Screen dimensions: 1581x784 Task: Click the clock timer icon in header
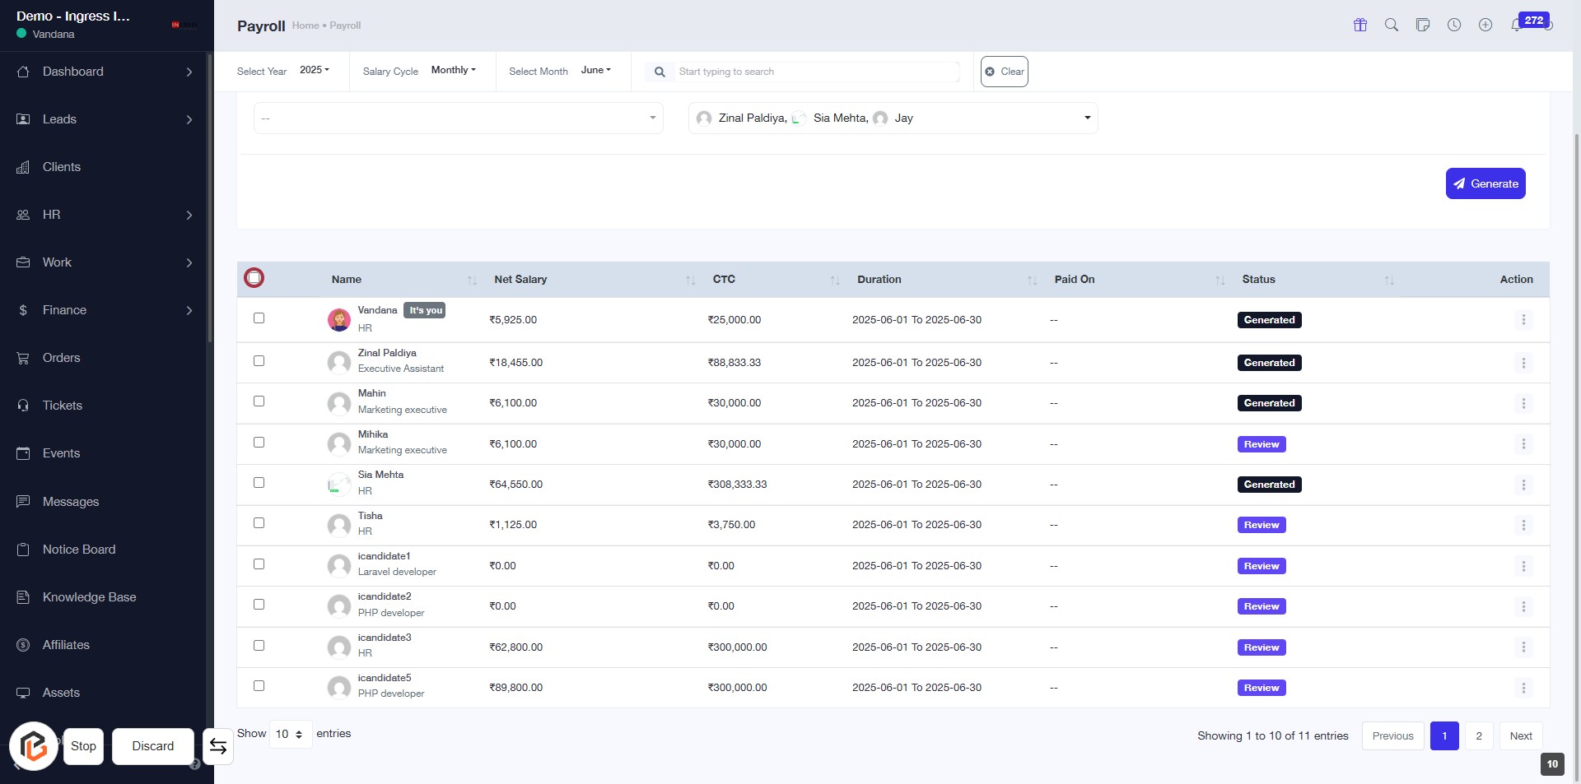click(1454, 25)
